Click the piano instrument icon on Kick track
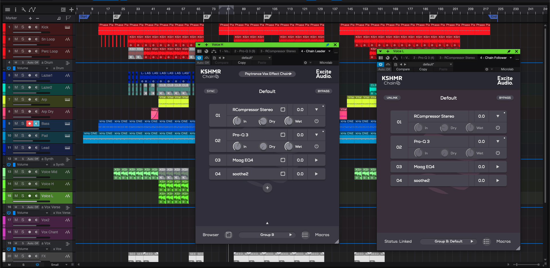 (68, 27)
